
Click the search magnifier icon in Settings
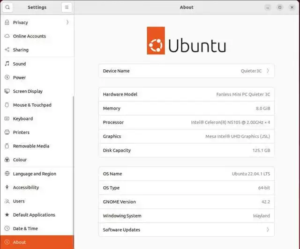coord(7,7)
